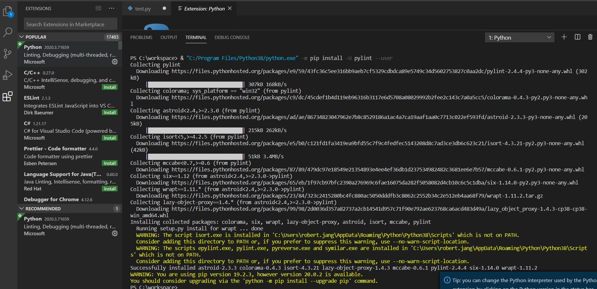
Task: Select Language Support for Java entry
Action: [x=70, y=181]
